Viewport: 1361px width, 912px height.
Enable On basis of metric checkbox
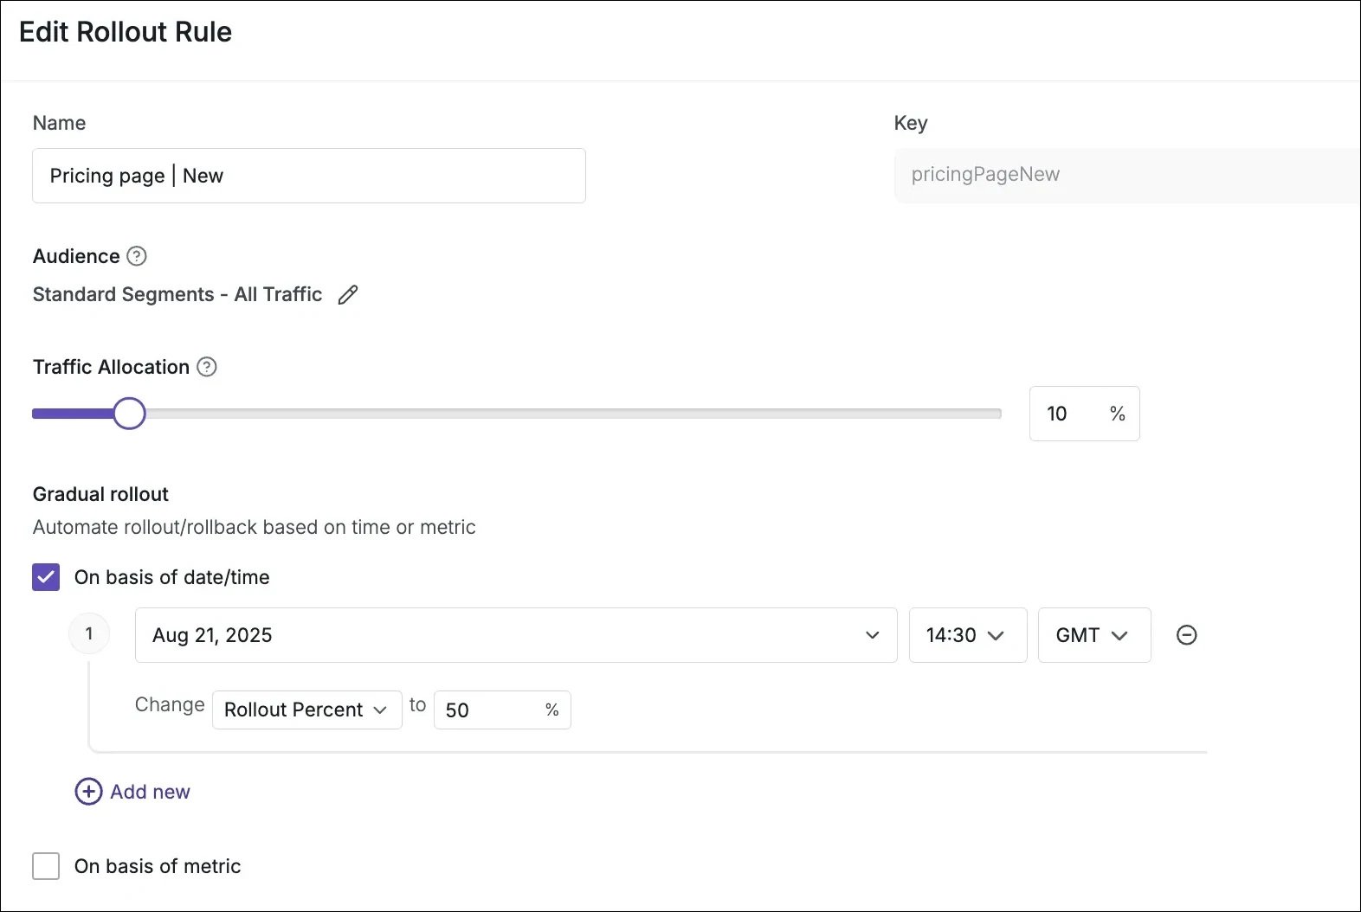(x=46, y=866)
